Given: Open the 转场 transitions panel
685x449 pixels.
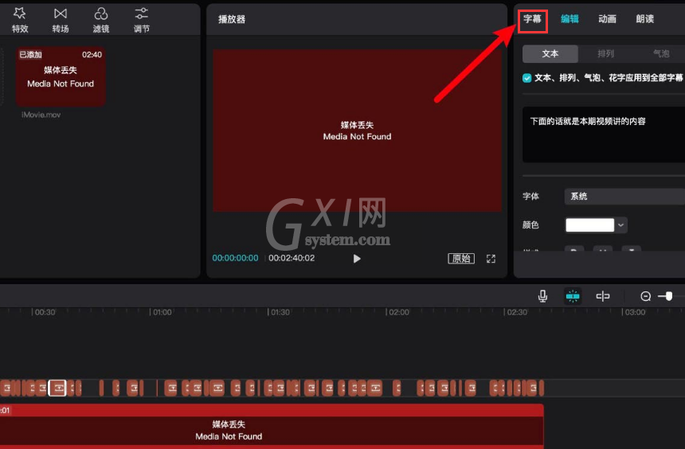Looking at the screenshot, I should (61, 20).
